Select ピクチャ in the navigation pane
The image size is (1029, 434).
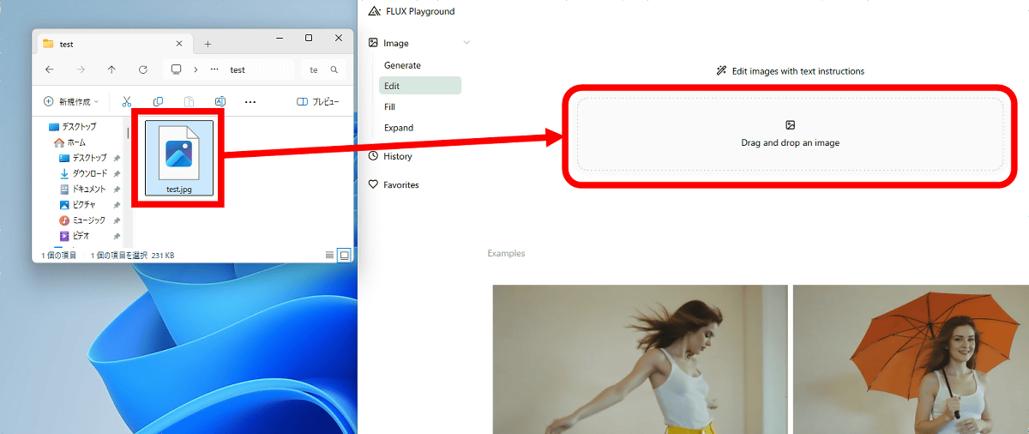click(77, 205)
